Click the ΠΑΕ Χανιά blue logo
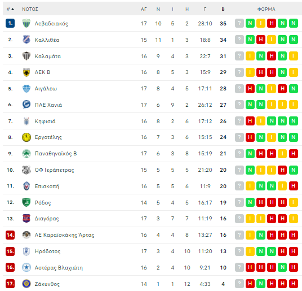 tap(26, 105)
